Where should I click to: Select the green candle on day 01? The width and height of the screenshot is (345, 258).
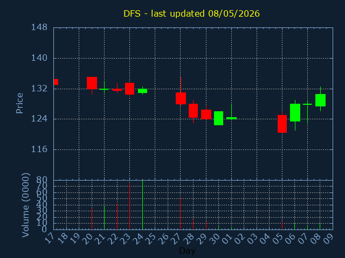(x=231, y=118)
